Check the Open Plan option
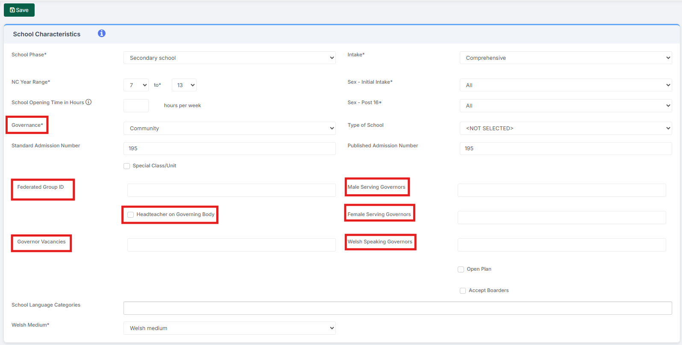 point(461,269)
